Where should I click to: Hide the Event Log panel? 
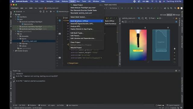179,71
